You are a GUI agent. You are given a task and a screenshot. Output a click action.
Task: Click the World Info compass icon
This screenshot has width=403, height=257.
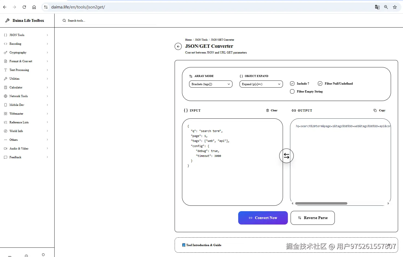pos(5,131)
